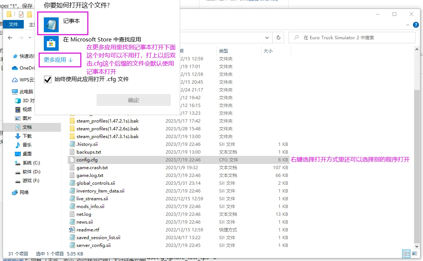The width and height of the screenshot is (423, 261).
Task: Focus the Euro Truck Simulator 2 search box
Action: [352, 38]
